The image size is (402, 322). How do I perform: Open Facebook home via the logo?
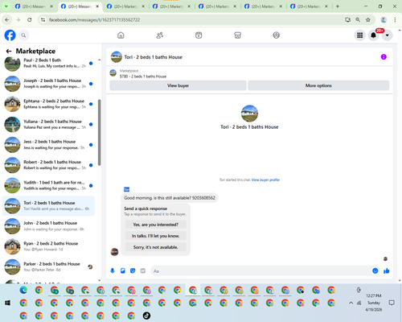pyautogui.click(x=10, y=35)
